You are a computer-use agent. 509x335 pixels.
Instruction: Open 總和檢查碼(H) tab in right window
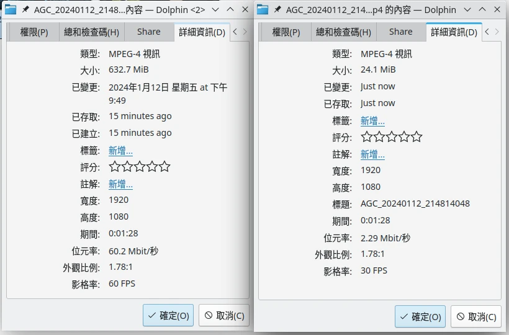(343, 32)
